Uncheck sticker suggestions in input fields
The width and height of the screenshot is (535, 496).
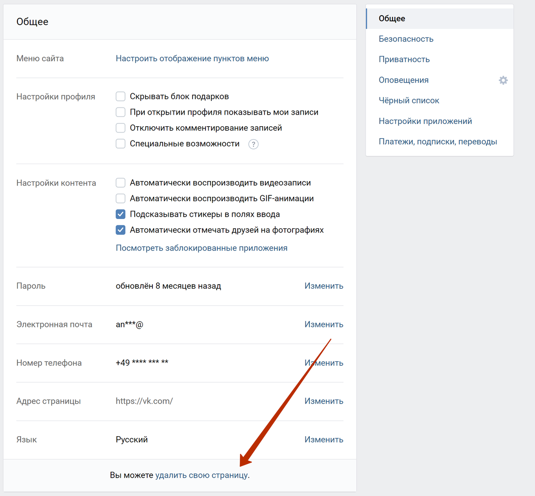pos(120,214)
